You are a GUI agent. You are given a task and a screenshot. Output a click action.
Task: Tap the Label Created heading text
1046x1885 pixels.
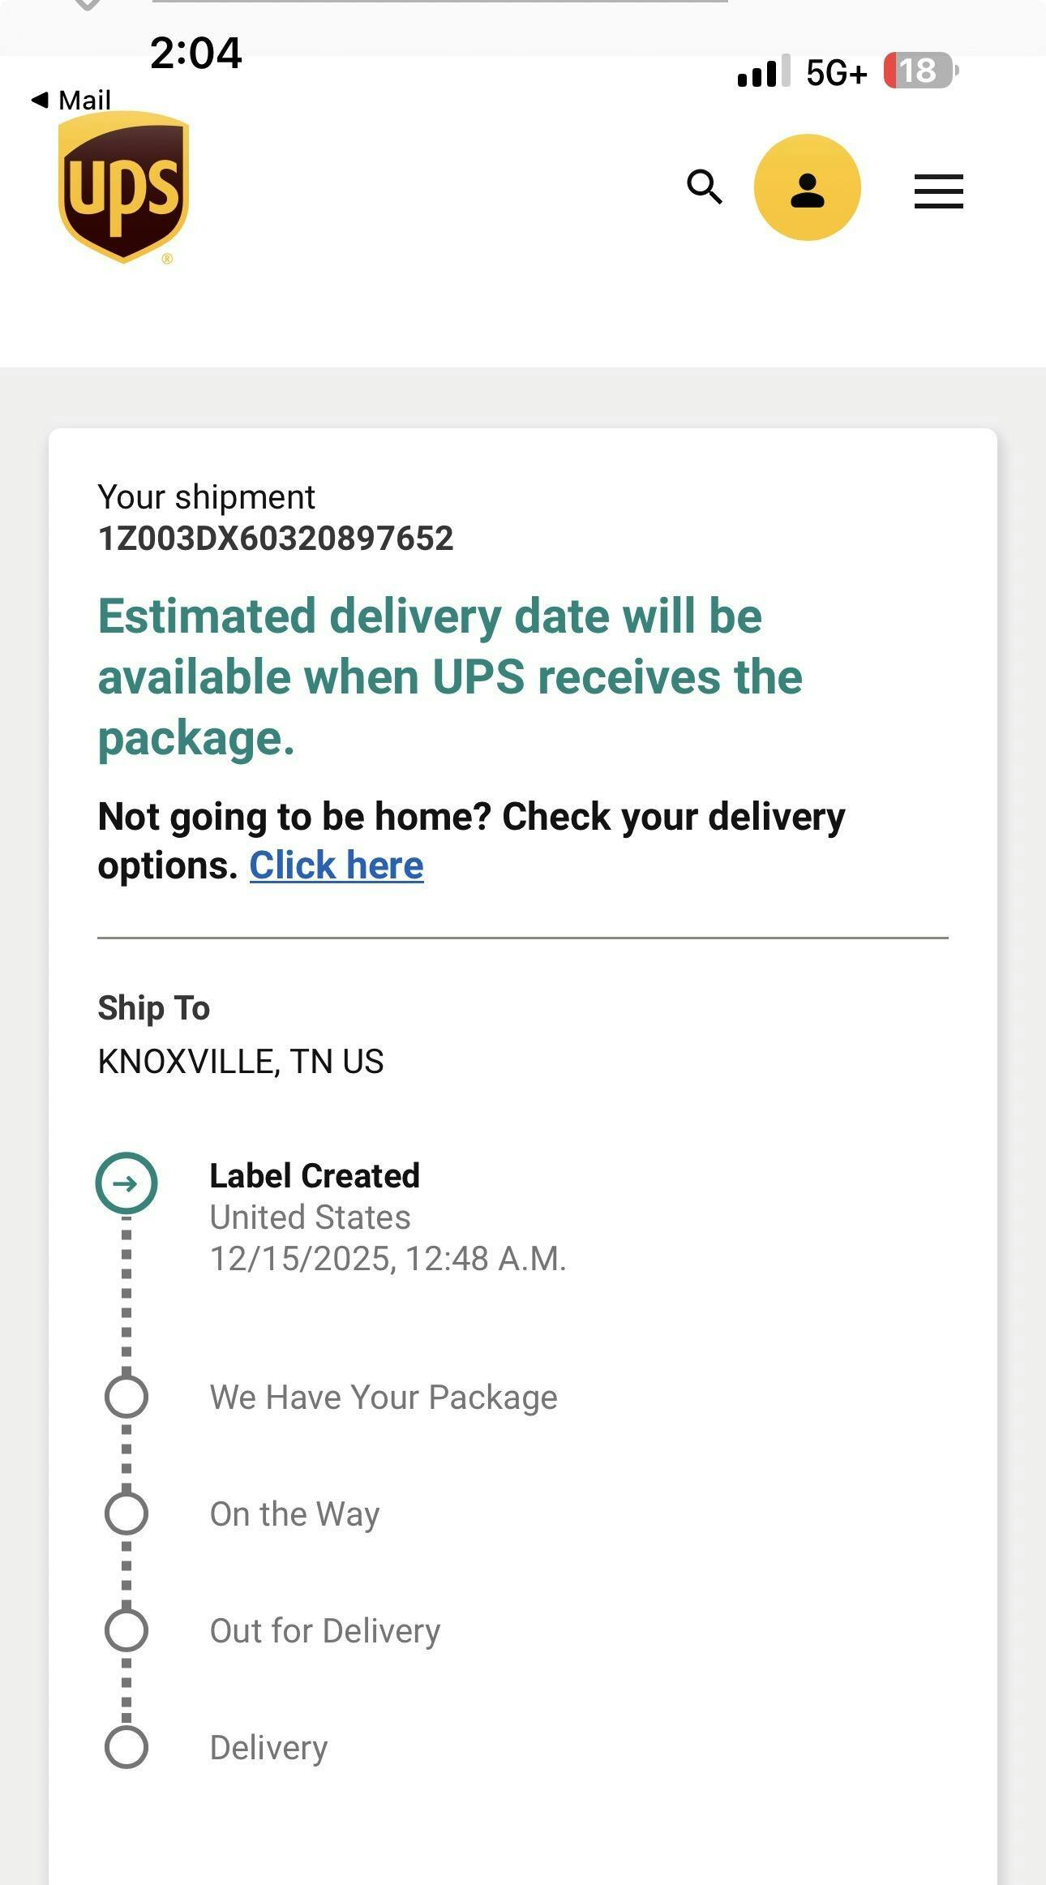[315, 1176]
